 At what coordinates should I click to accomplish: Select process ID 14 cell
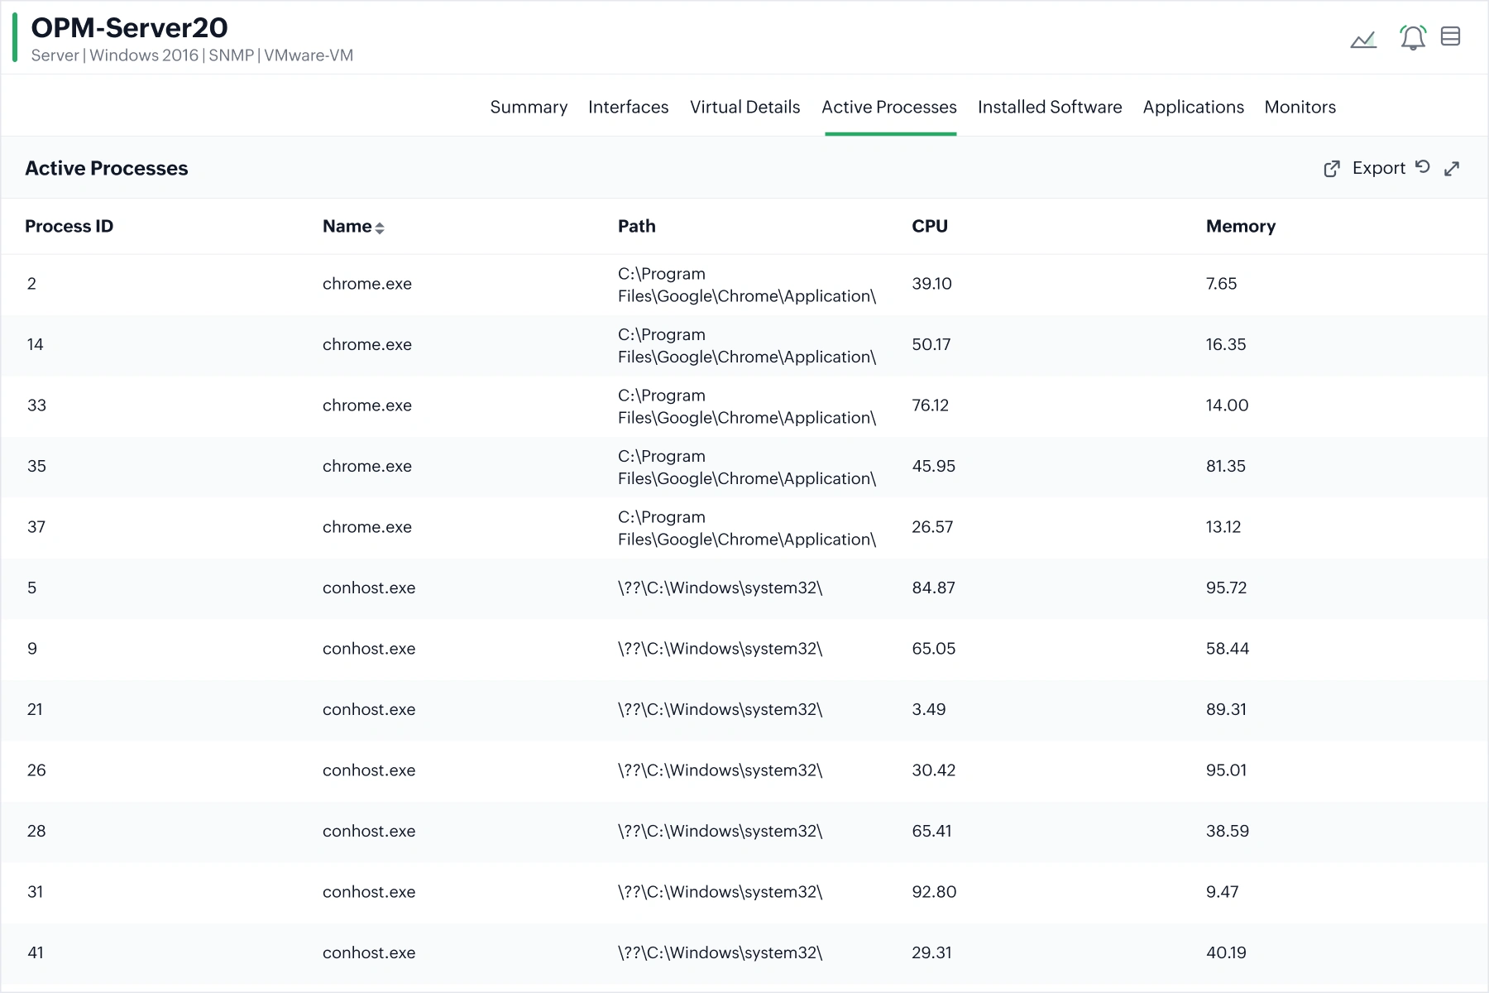[35, 344]
